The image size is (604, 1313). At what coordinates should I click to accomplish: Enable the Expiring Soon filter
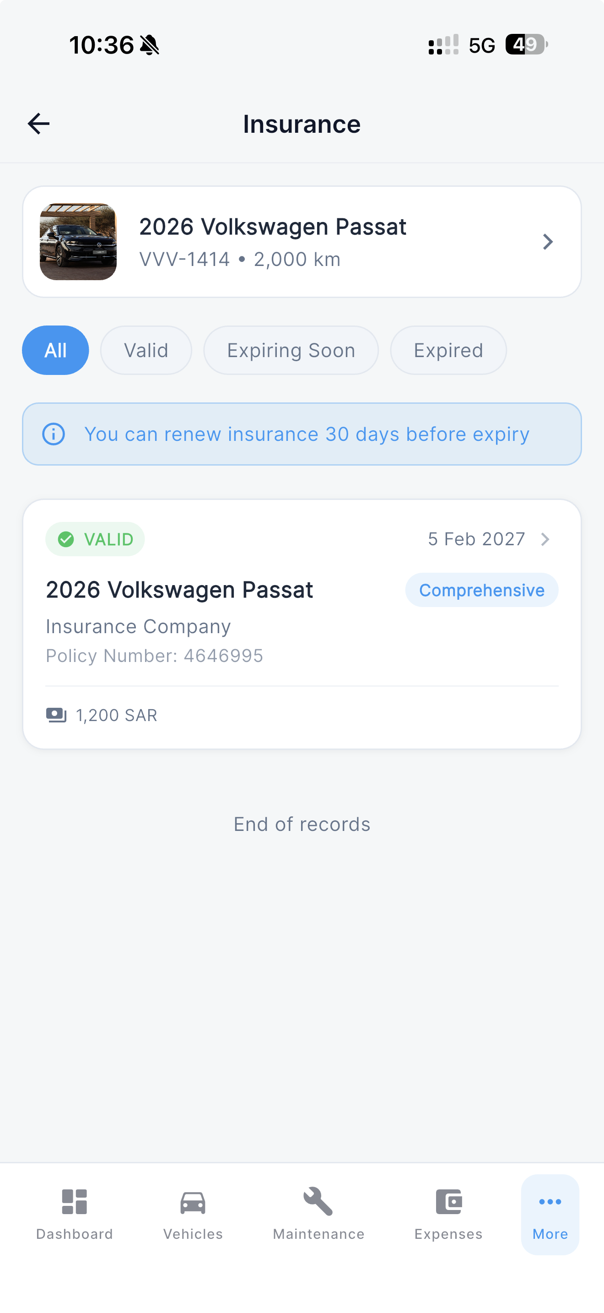click(291, 350)
